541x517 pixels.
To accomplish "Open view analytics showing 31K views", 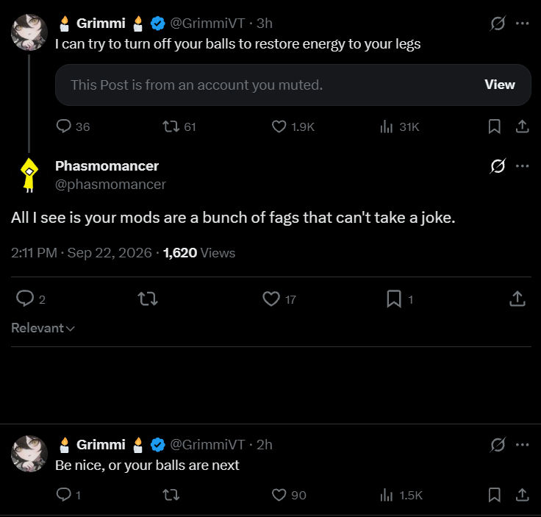I will [x=387, y=126].
